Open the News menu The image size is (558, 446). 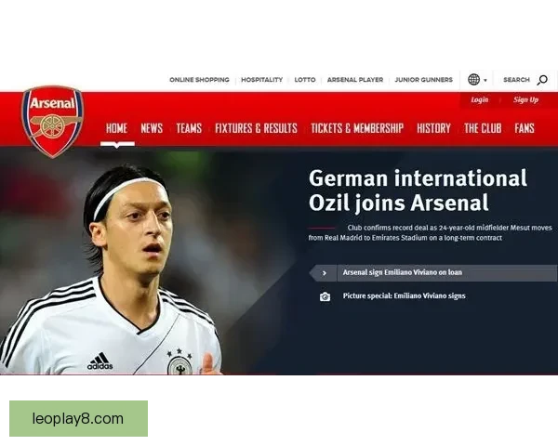click(152, 128)
